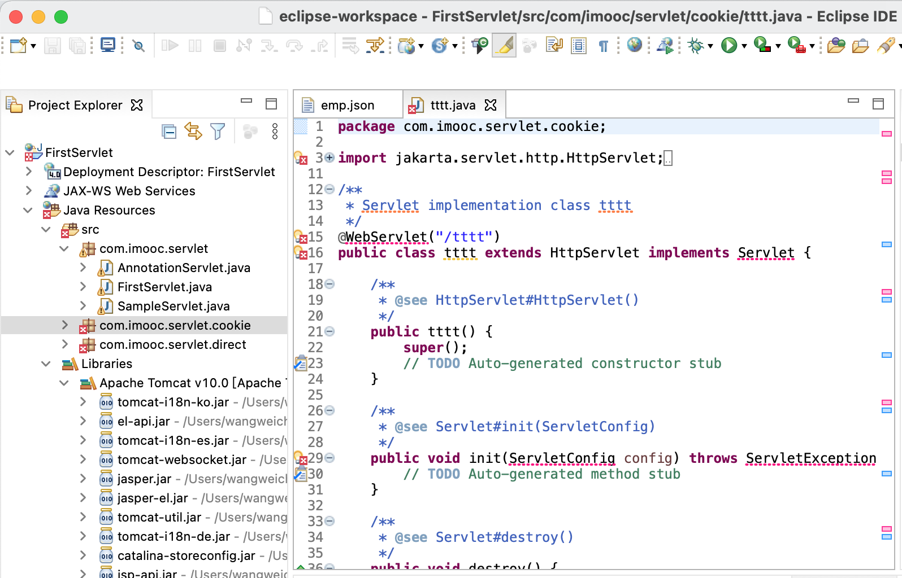Select FirstServlet.java in the tree
The image size is (902, 578).
pyautogui.click(x=164, y=287)
